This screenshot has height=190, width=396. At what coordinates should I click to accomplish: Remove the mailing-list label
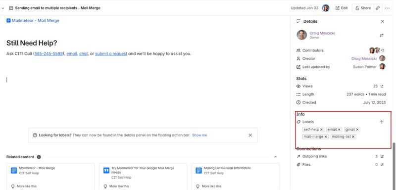pyautogui.click(x=353, y=137)
